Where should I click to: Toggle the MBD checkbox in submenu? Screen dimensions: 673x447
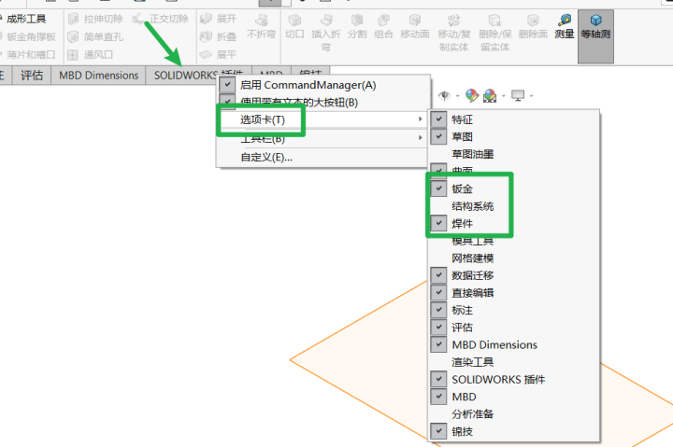click(438, 397)
